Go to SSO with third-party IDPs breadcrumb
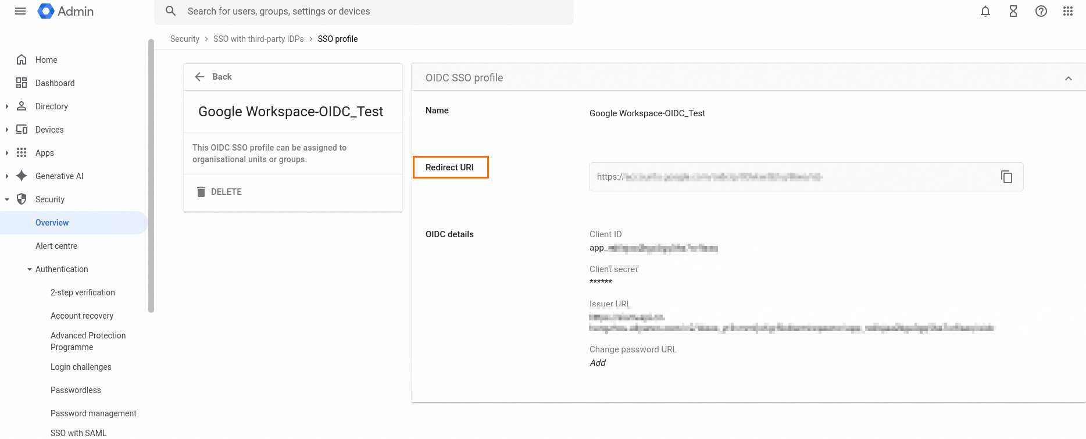The height and width of the screenshot is (439, 1086). point(259,39)
